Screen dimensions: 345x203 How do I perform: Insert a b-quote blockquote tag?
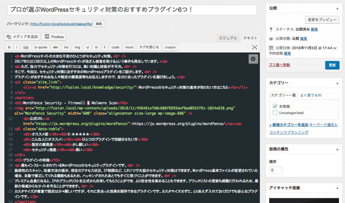click(x=41, y=47)
